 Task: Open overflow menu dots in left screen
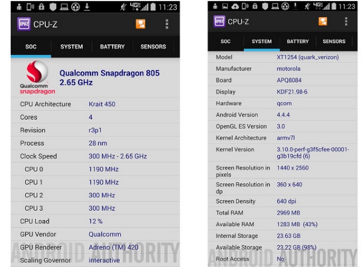(167, 24)
